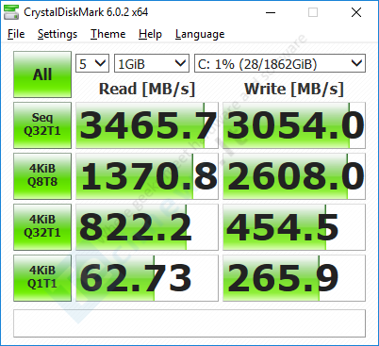Viewport: 379px width, 346px height.
Task: Minimize the CrystalDiskMark window
Action: click(271, 12)
